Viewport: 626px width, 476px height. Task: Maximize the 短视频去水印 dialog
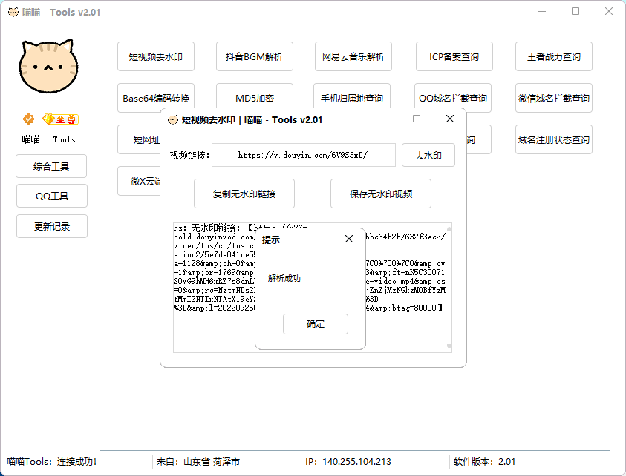[417, 119]
